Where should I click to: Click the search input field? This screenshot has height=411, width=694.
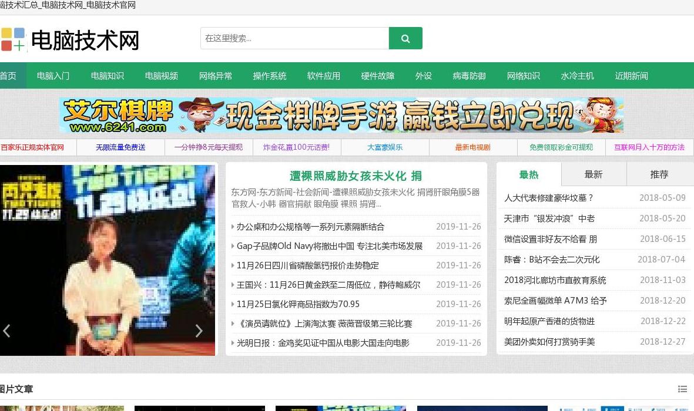pyautogui.click(x=294, y=38)
